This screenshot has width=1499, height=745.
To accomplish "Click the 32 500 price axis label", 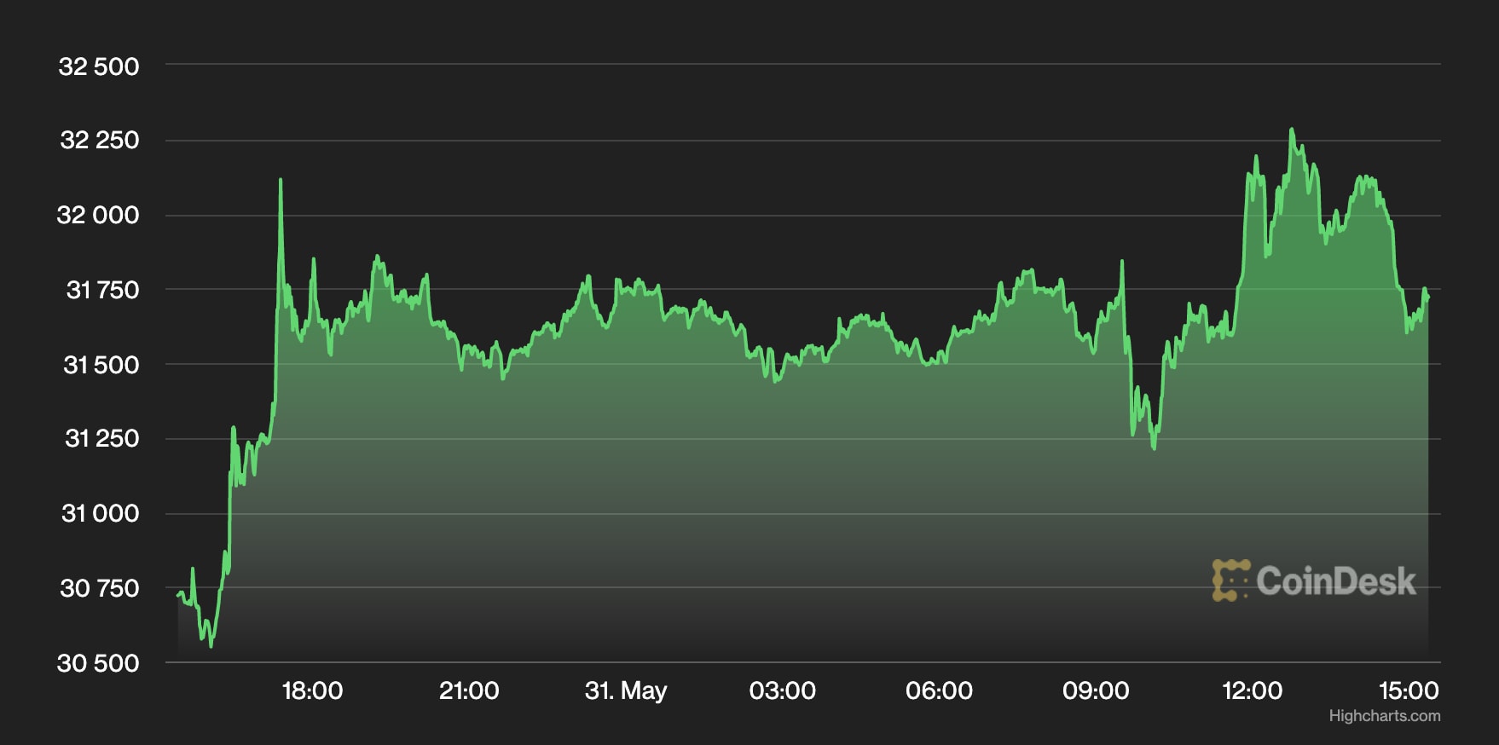I will click(99, 66).
